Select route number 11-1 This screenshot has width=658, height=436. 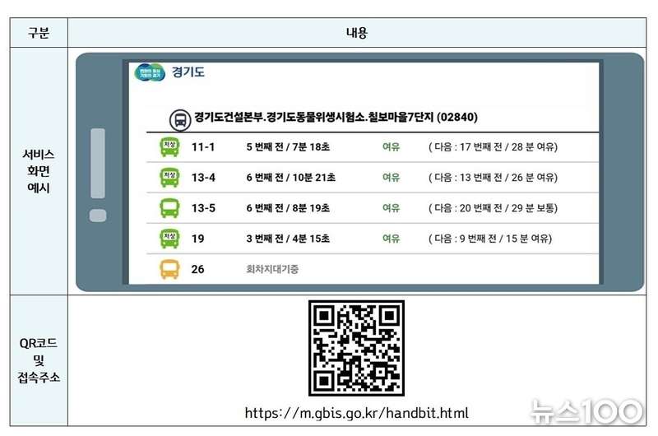coord(202,147)
